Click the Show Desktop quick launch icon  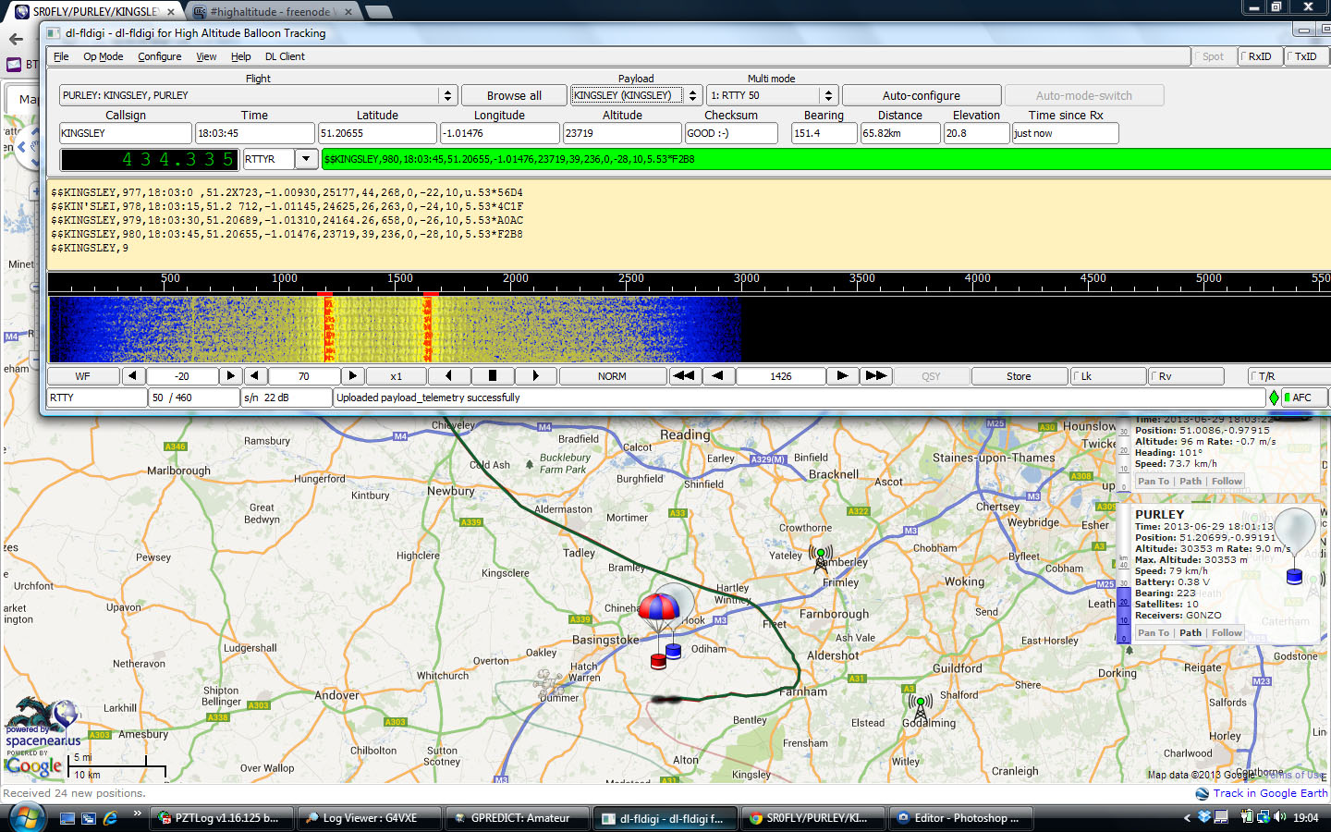click(x=67, y=818)
